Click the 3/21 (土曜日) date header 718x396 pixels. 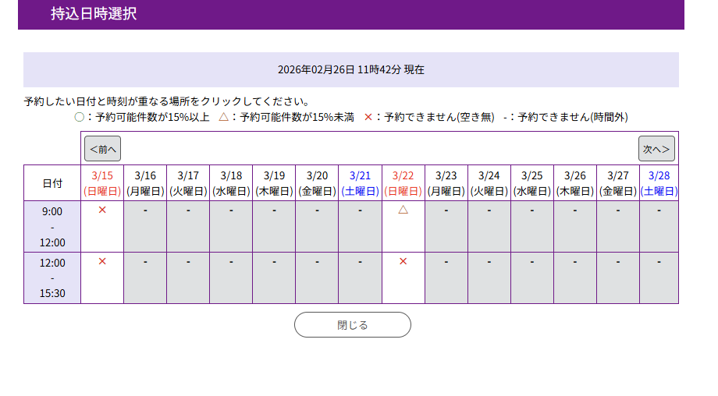[x=360, y=182]
